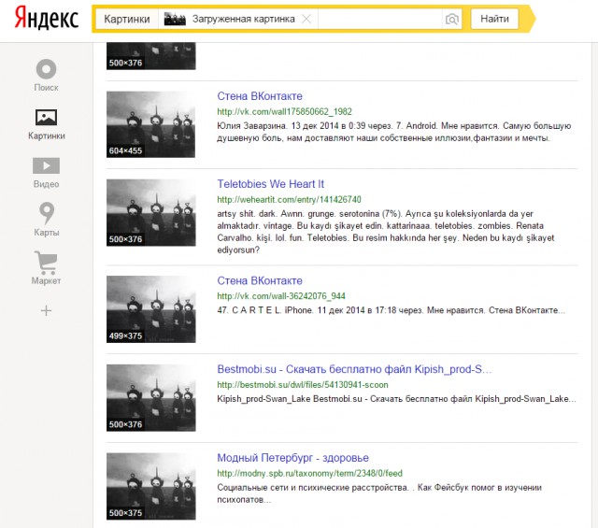
Task: Select the Картинки images icon in sidebar
Action: point(46,118)
